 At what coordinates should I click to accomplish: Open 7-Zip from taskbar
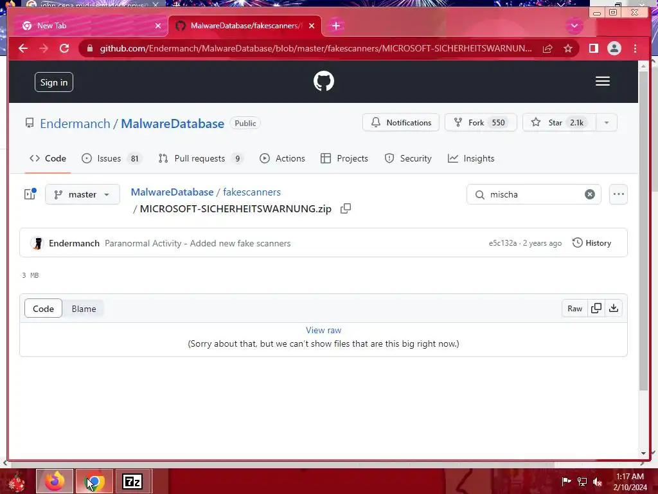132,481
